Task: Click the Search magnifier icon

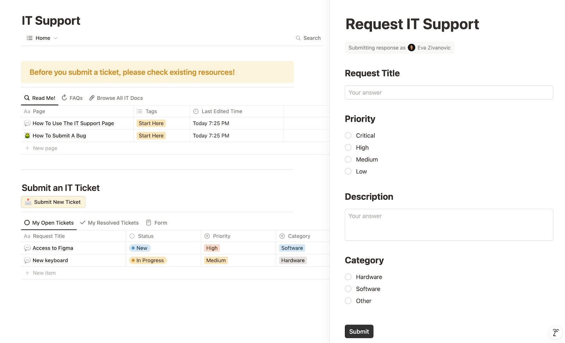Action: [298, 38]
